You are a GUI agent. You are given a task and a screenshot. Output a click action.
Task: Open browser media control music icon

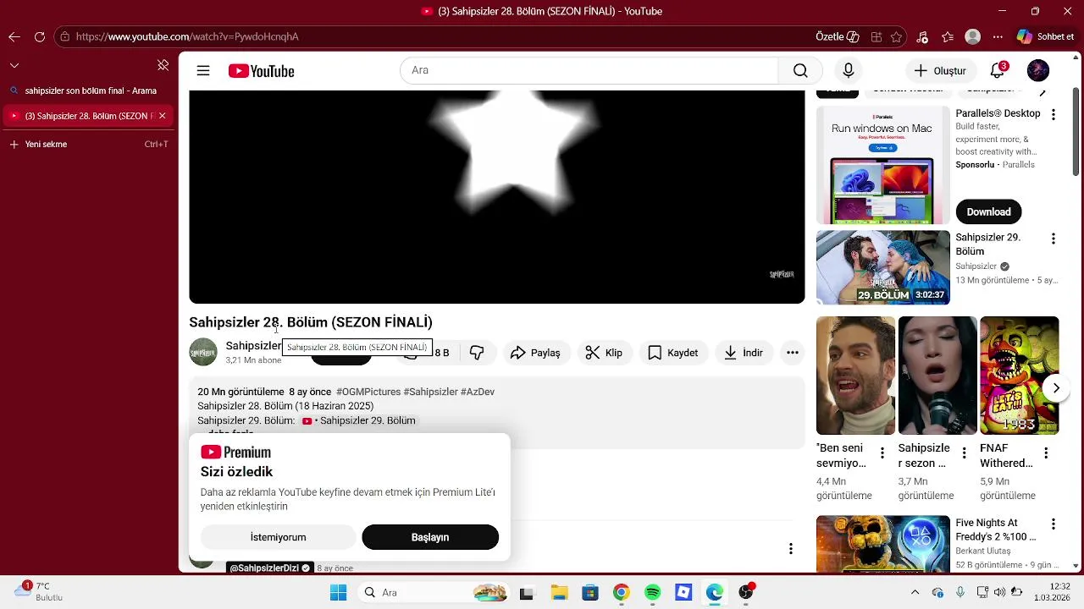click(922, 36)
